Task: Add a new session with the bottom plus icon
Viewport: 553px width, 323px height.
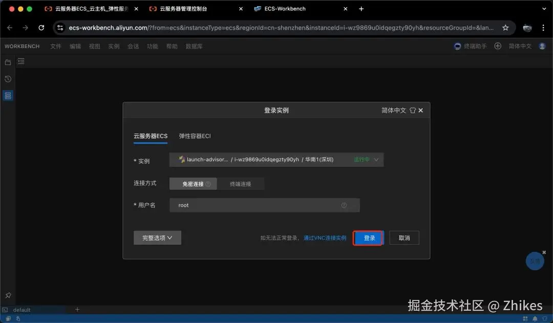Action: (x=77, y=310)
